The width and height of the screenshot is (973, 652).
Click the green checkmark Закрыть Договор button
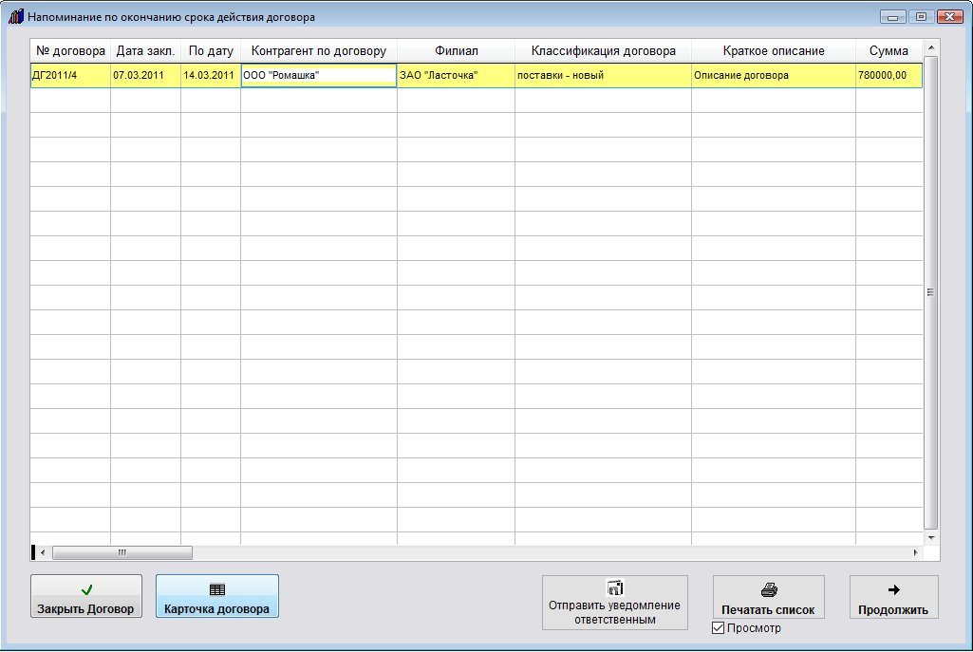[86, 597]
